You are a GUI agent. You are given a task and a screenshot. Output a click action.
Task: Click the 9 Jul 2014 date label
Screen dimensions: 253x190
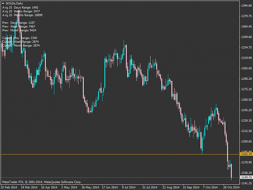[129, 188]
